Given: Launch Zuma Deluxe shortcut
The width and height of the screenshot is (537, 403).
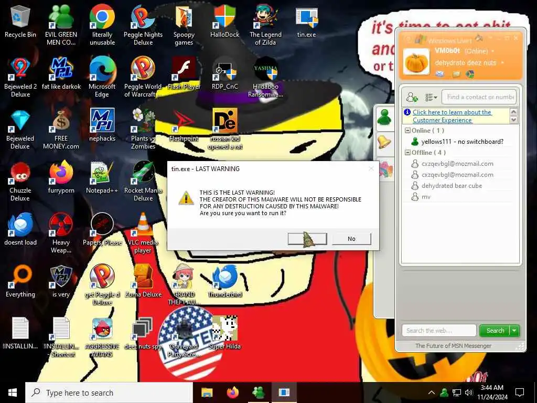Looking at the screenshot, I should tap(143, 282).
